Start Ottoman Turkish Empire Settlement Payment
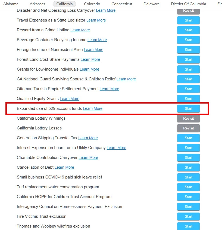 click(x=188, y=89)
